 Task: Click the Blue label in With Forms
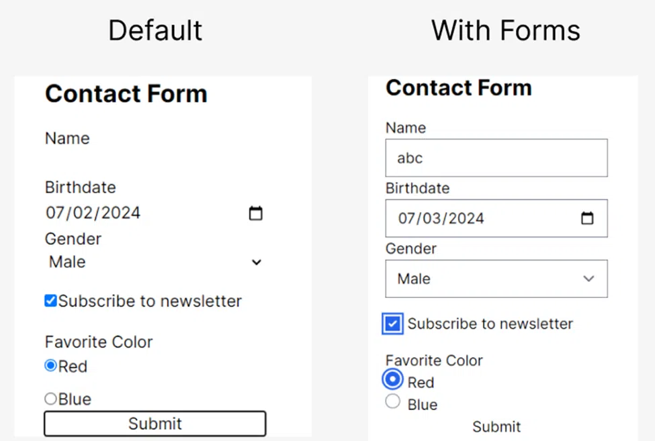pyautogui.click(x=423, y=404)
